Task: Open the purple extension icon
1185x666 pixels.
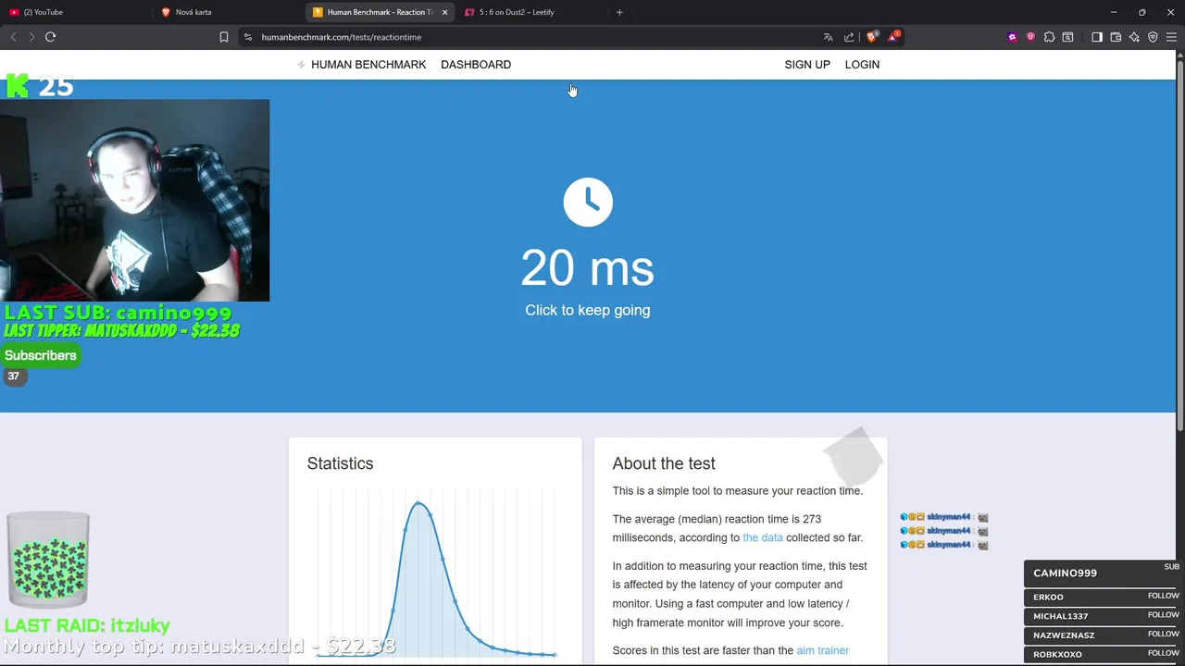Action: pos(1012,37)
